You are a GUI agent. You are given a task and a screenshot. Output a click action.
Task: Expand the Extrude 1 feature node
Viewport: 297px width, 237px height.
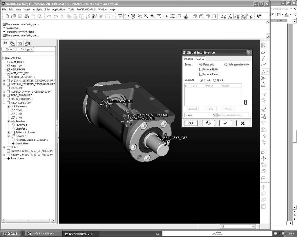pos(9,136)
